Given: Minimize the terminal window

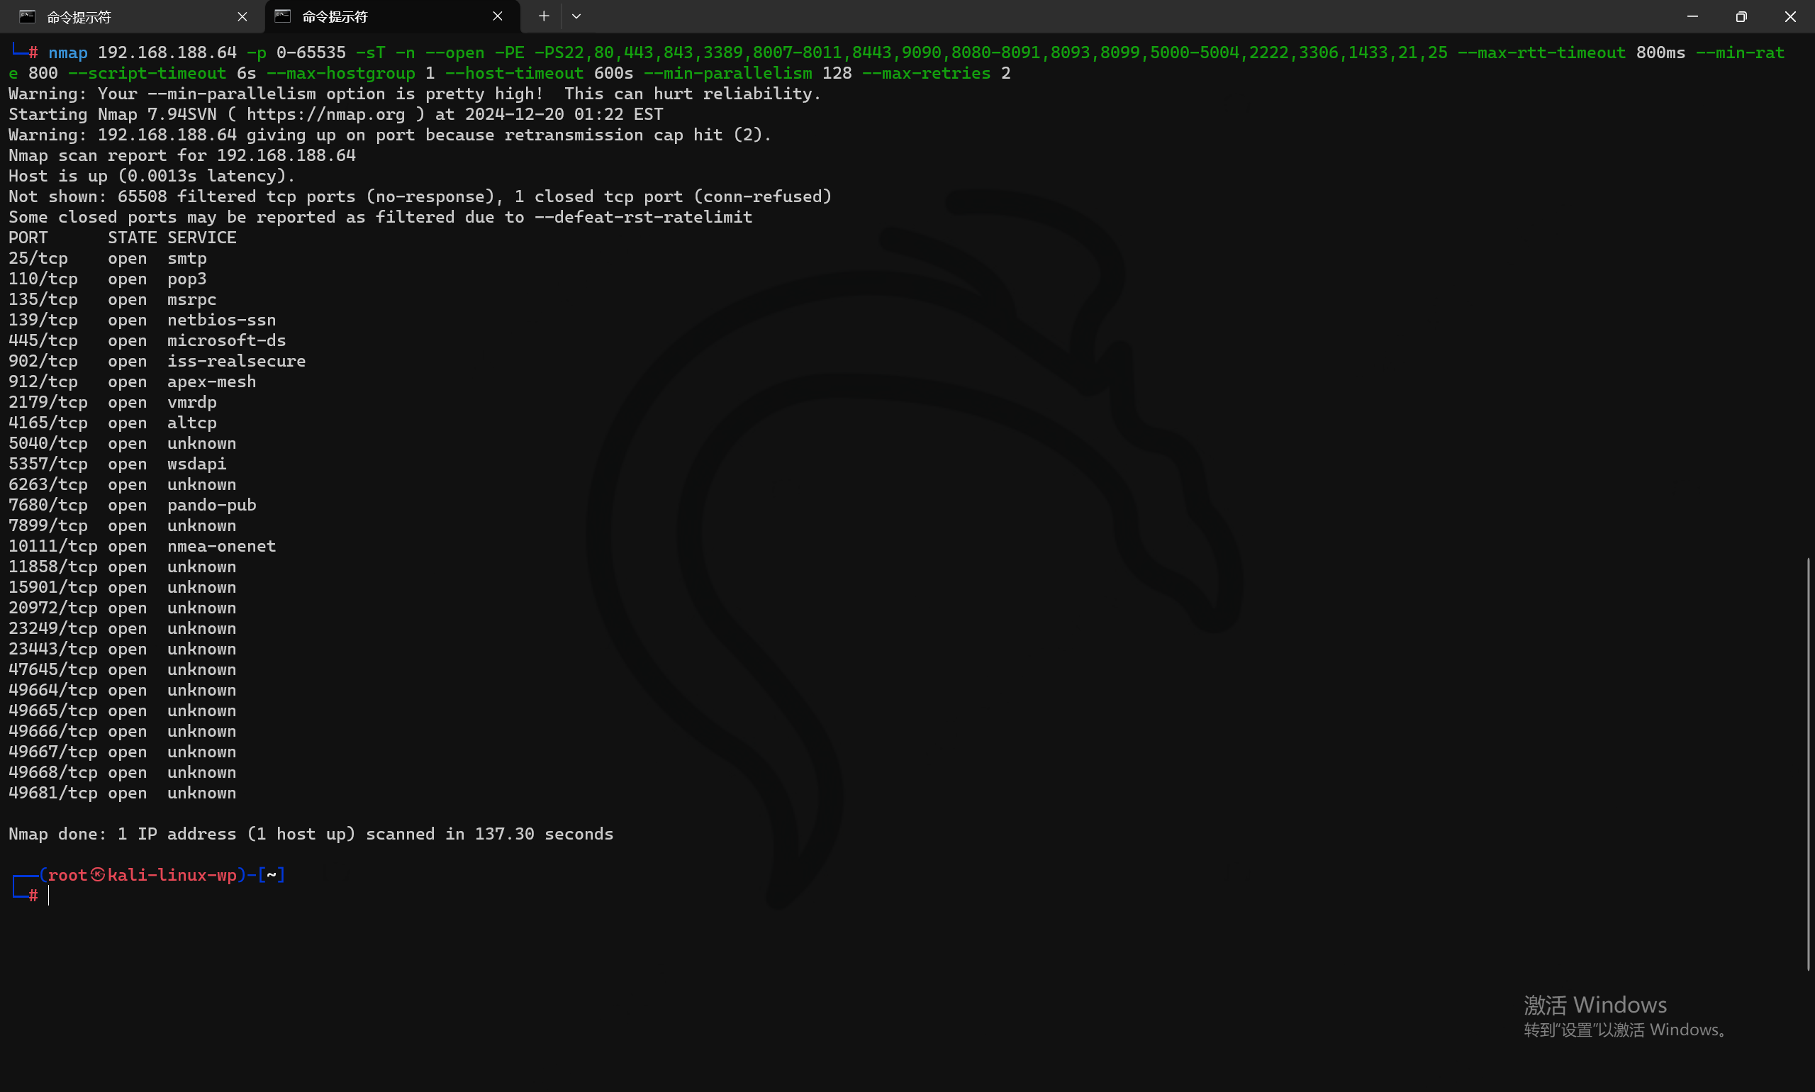Looking at the screenshot, I should (1692, 16).
